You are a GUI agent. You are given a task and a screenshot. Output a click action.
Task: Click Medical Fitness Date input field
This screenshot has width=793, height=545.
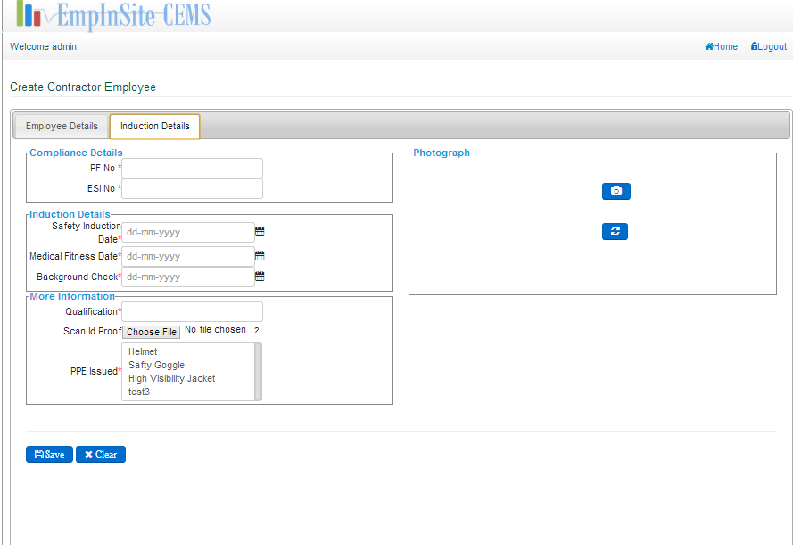188,256
